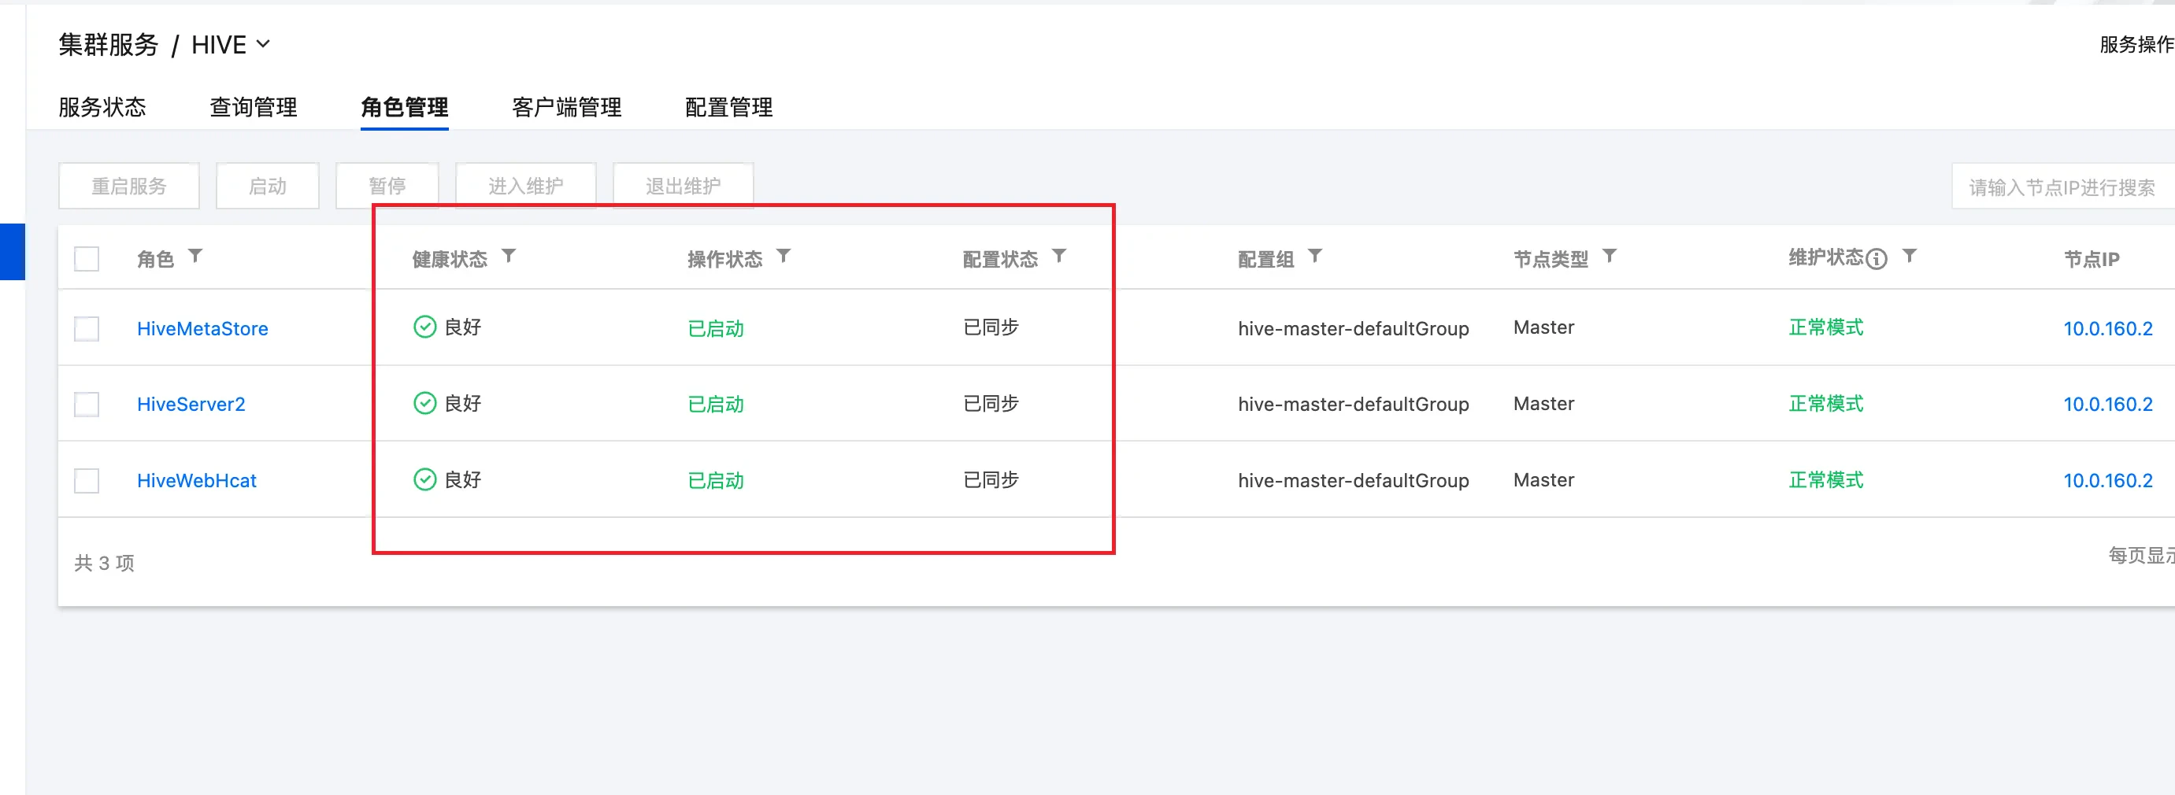
Task: Check the HiveWebHcat row checkbox
Action: point(87,480)
